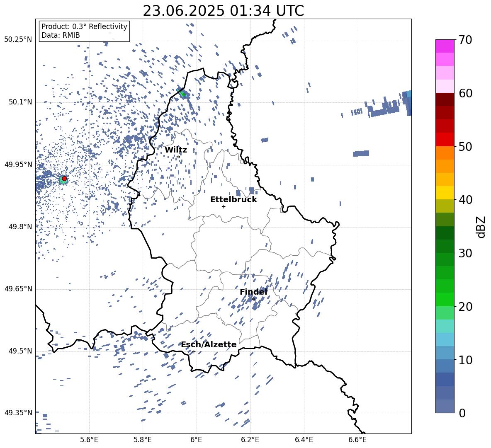Screen dimensions: 491x448
Task: Click the 'Product: 0.3° Reflectivity' text
Action: point(84,26)
